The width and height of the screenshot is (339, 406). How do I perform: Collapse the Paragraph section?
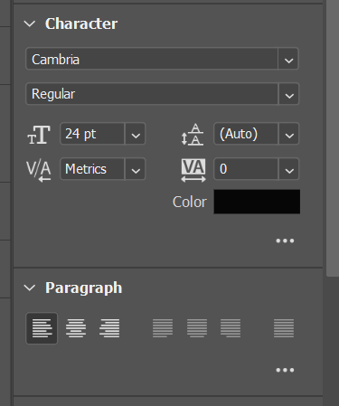30,288
